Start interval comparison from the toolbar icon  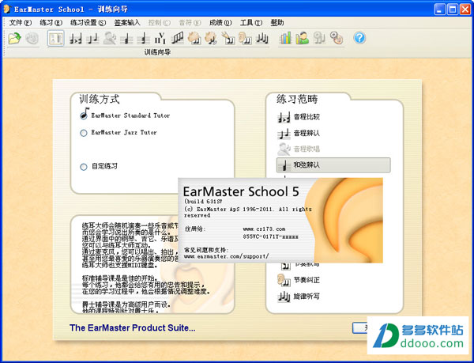[x=76, y=39]
